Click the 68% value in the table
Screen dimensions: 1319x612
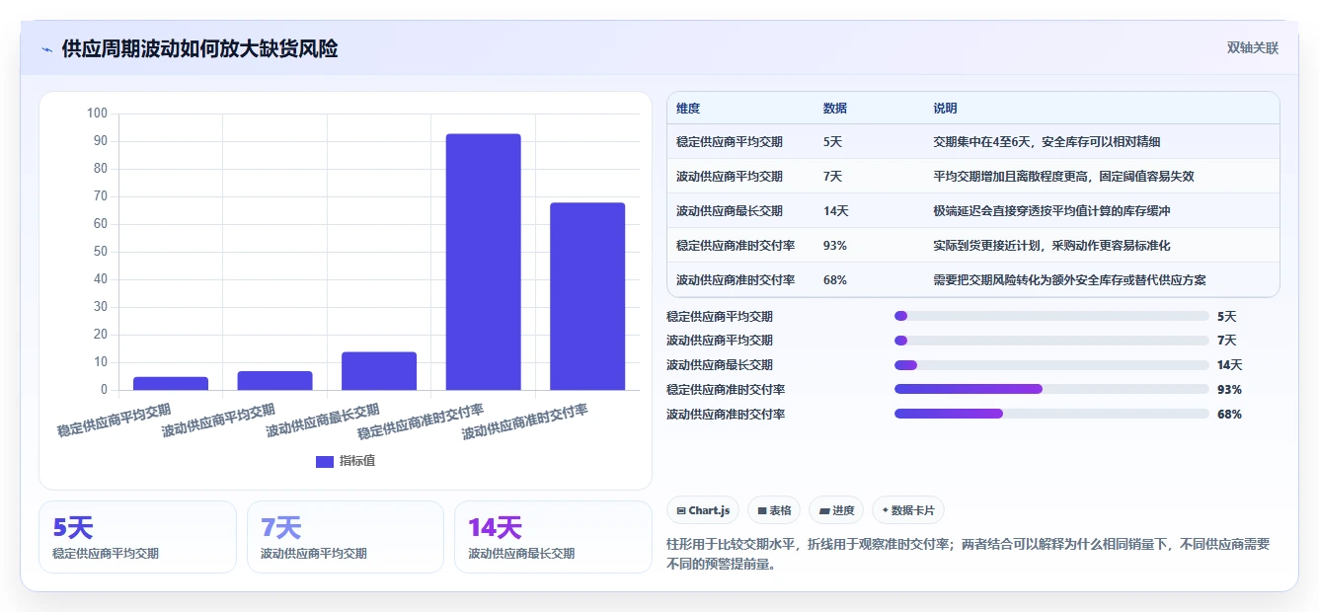(x=834, y=280)
